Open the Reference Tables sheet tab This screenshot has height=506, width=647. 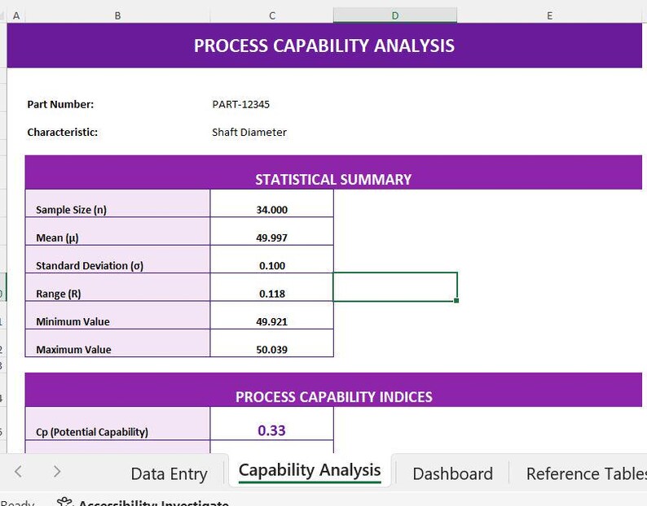587,473
